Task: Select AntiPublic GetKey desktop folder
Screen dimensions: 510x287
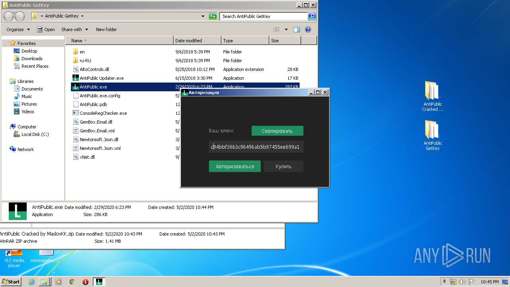Action: point(432,135)
